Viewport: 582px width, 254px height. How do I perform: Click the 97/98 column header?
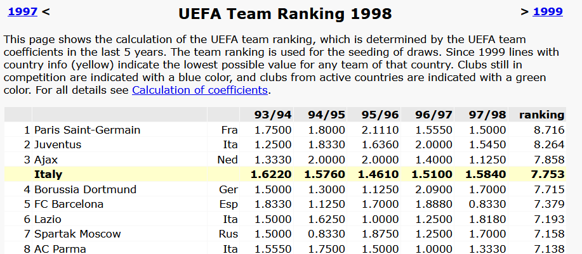click(487, 115)
